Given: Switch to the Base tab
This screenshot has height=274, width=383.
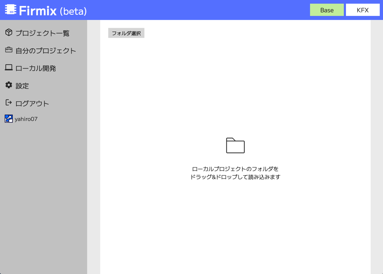Looking at the screenshot, I should coord(327,10).
